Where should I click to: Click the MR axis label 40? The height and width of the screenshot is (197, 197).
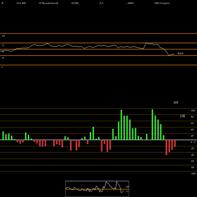[192, 130]
